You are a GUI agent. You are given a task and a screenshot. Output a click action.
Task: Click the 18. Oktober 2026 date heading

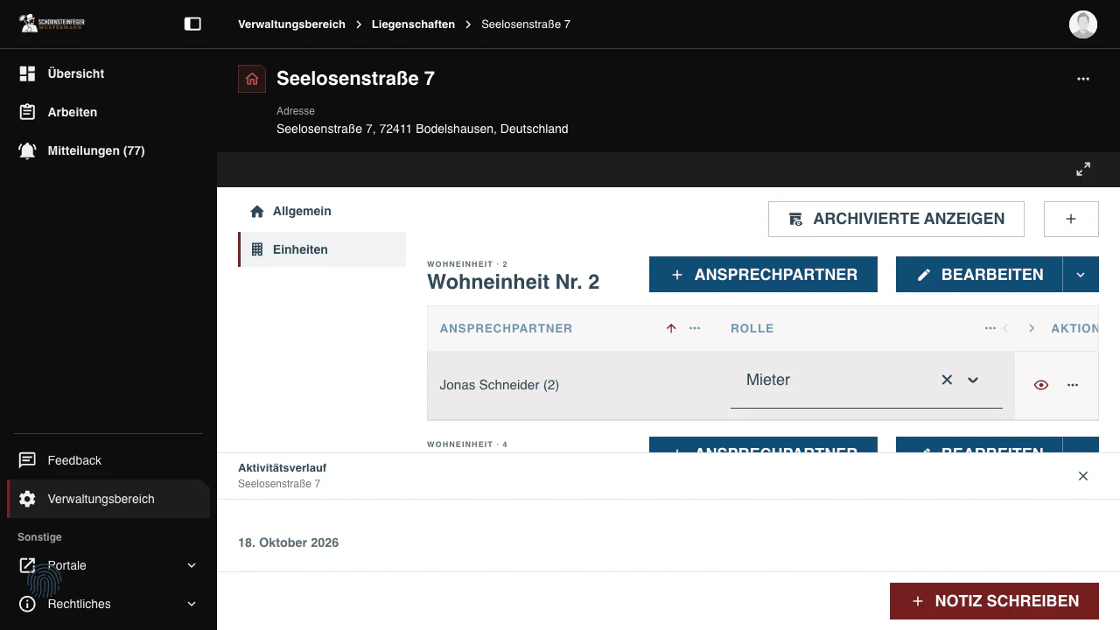(289, 542)
